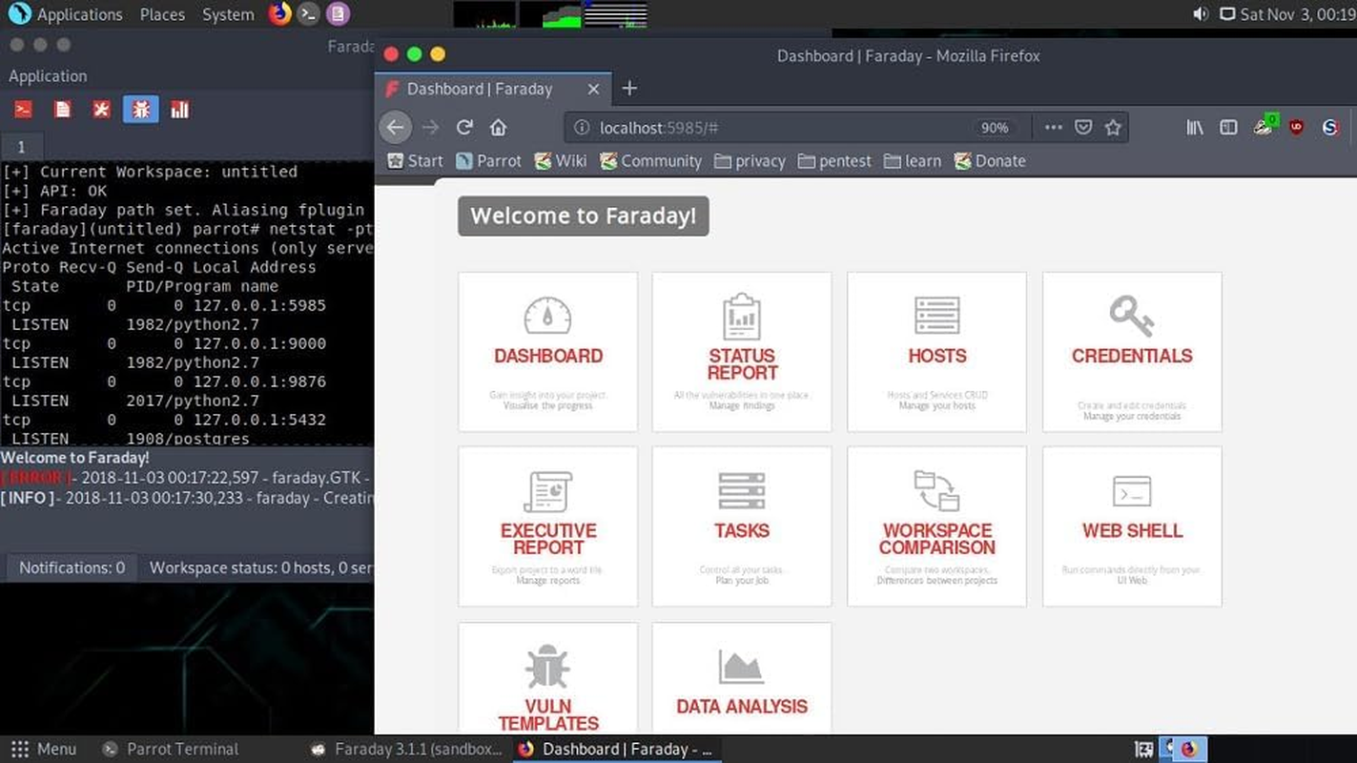
Task: Click the Hosts server list icon
Action: pos(936,316)
